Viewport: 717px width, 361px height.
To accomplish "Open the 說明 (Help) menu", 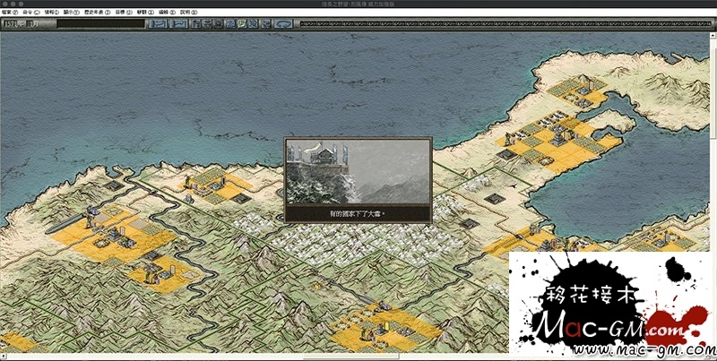I will [188, 12].
